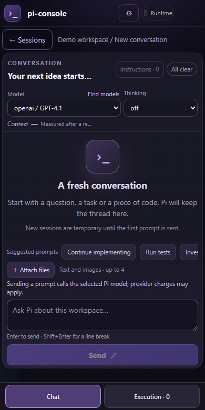Click the Runtime status indicator pill
The width and height of the screenshot is (205, 410).
pyautogui.click(x=158, y=13)
